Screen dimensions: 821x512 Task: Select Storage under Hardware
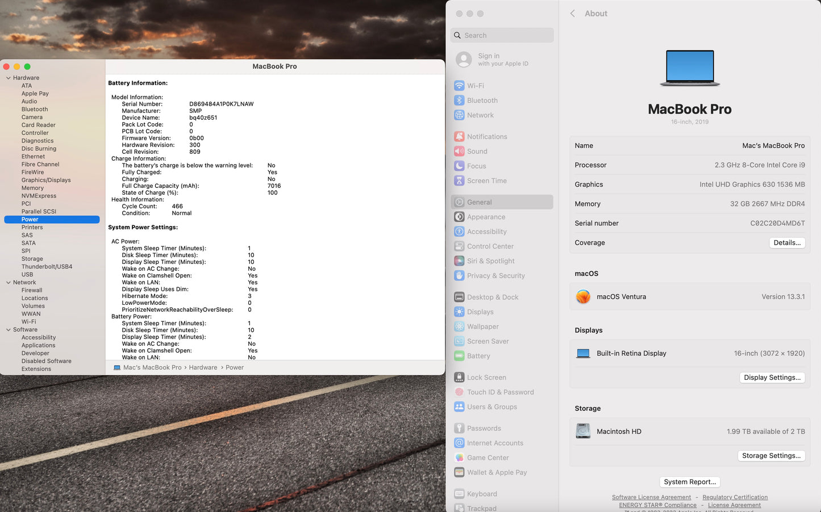click(x=32, y=258)
